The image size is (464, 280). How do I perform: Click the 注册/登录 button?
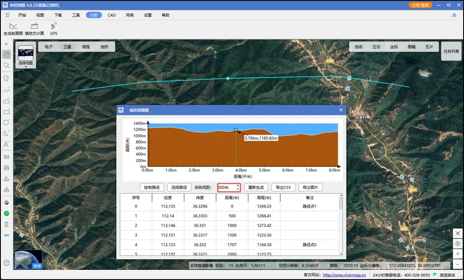pyautogui.click(x=420, y=5)
